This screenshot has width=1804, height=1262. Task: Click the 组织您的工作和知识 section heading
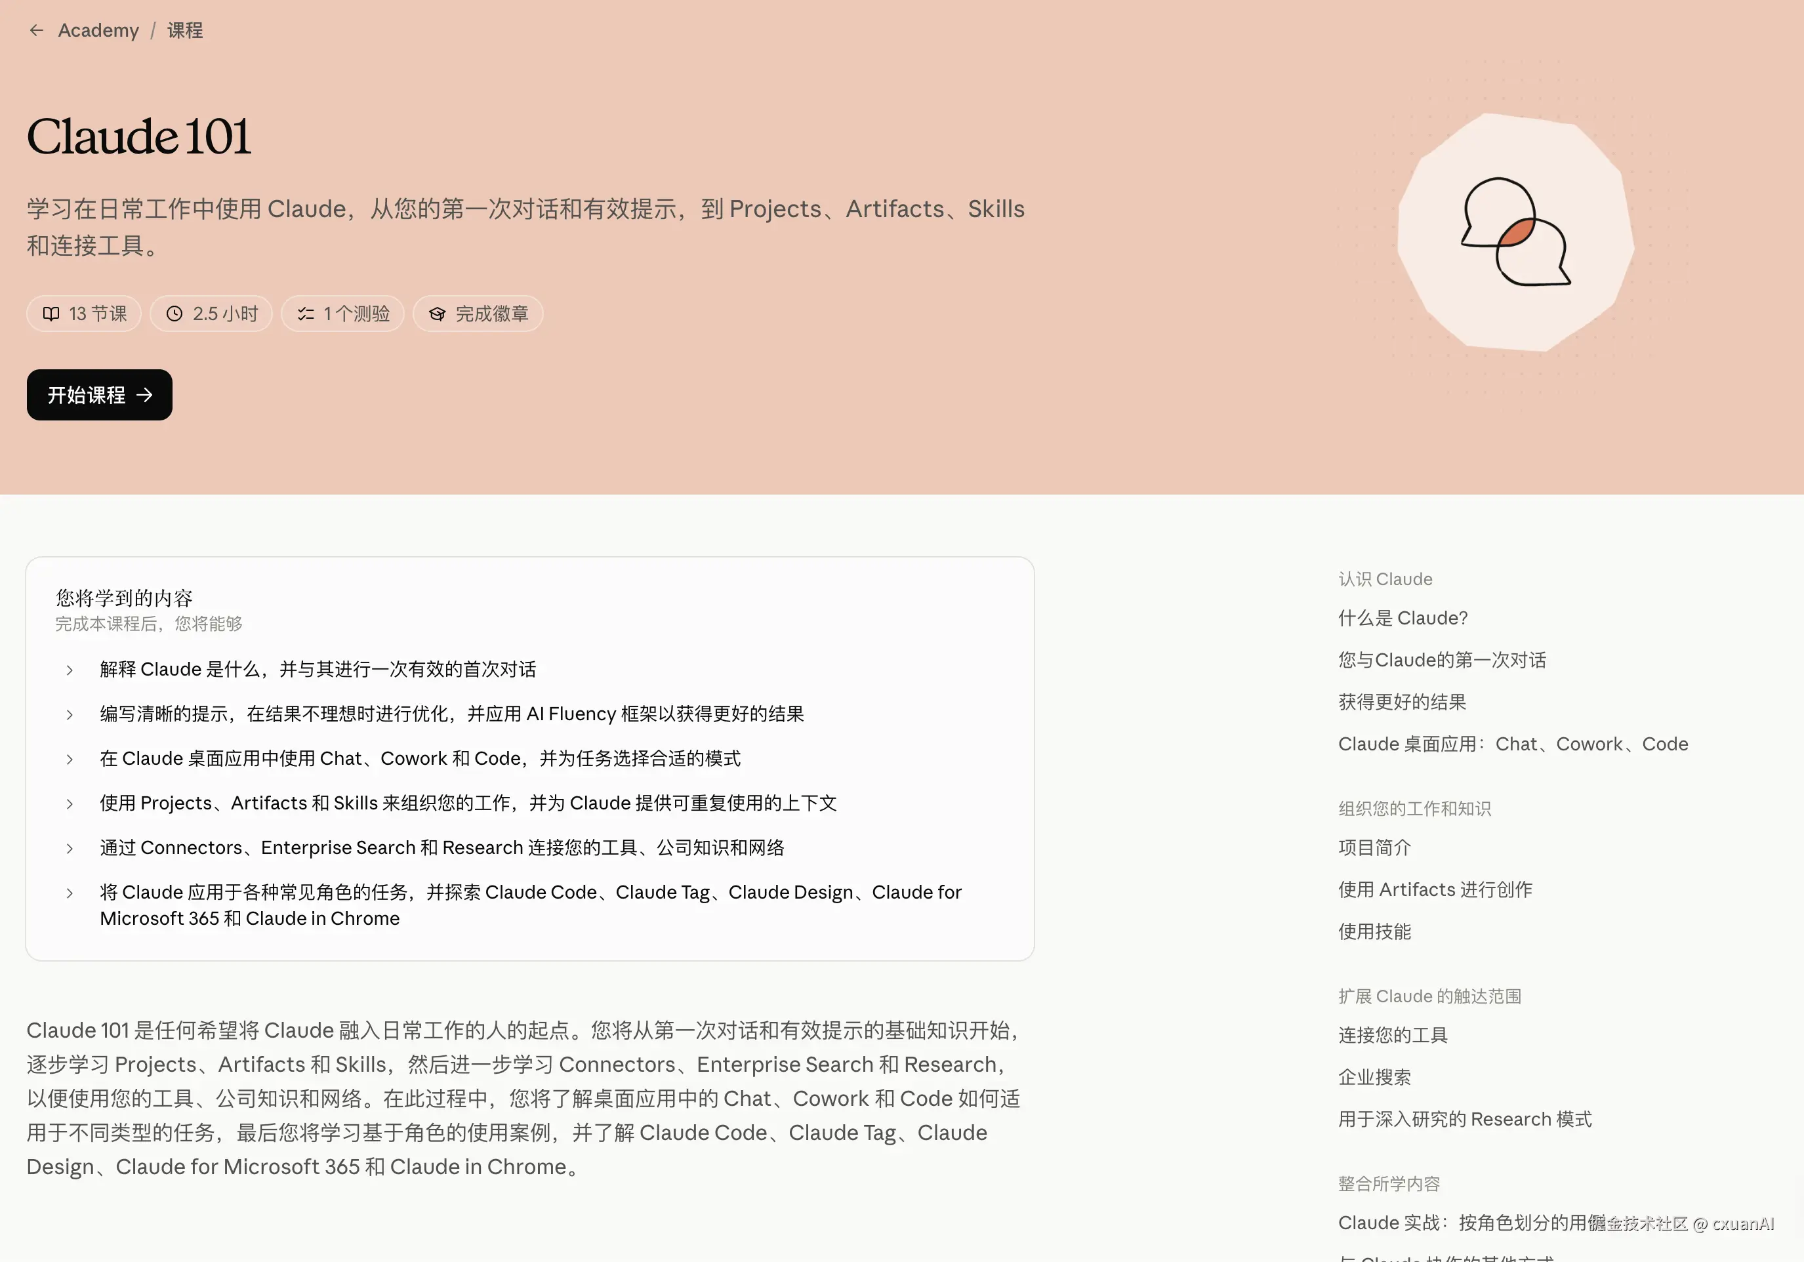coord(1414,809)
